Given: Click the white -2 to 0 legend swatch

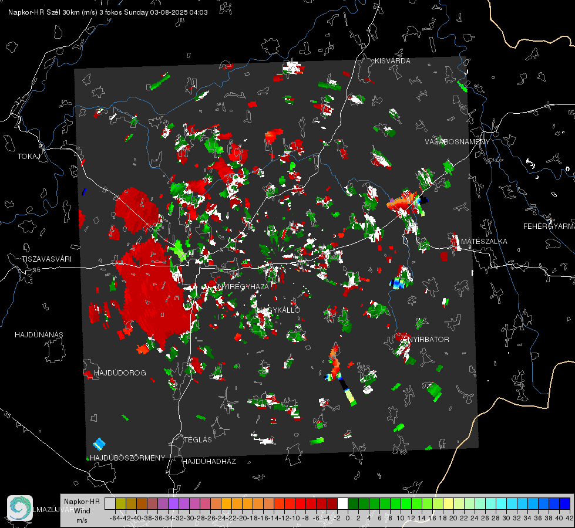Looking at the screenshot, I should tap(342, 503).
